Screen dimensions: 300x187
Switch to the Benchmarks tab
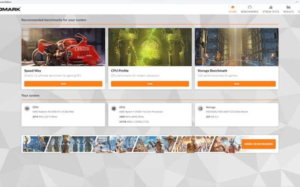[x=249, y=9]
